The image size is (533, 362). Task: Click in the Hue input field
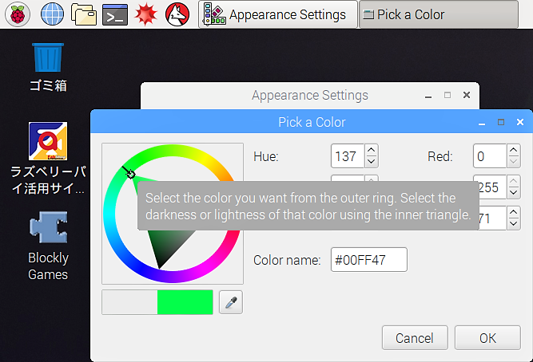(x=348, y=156)
